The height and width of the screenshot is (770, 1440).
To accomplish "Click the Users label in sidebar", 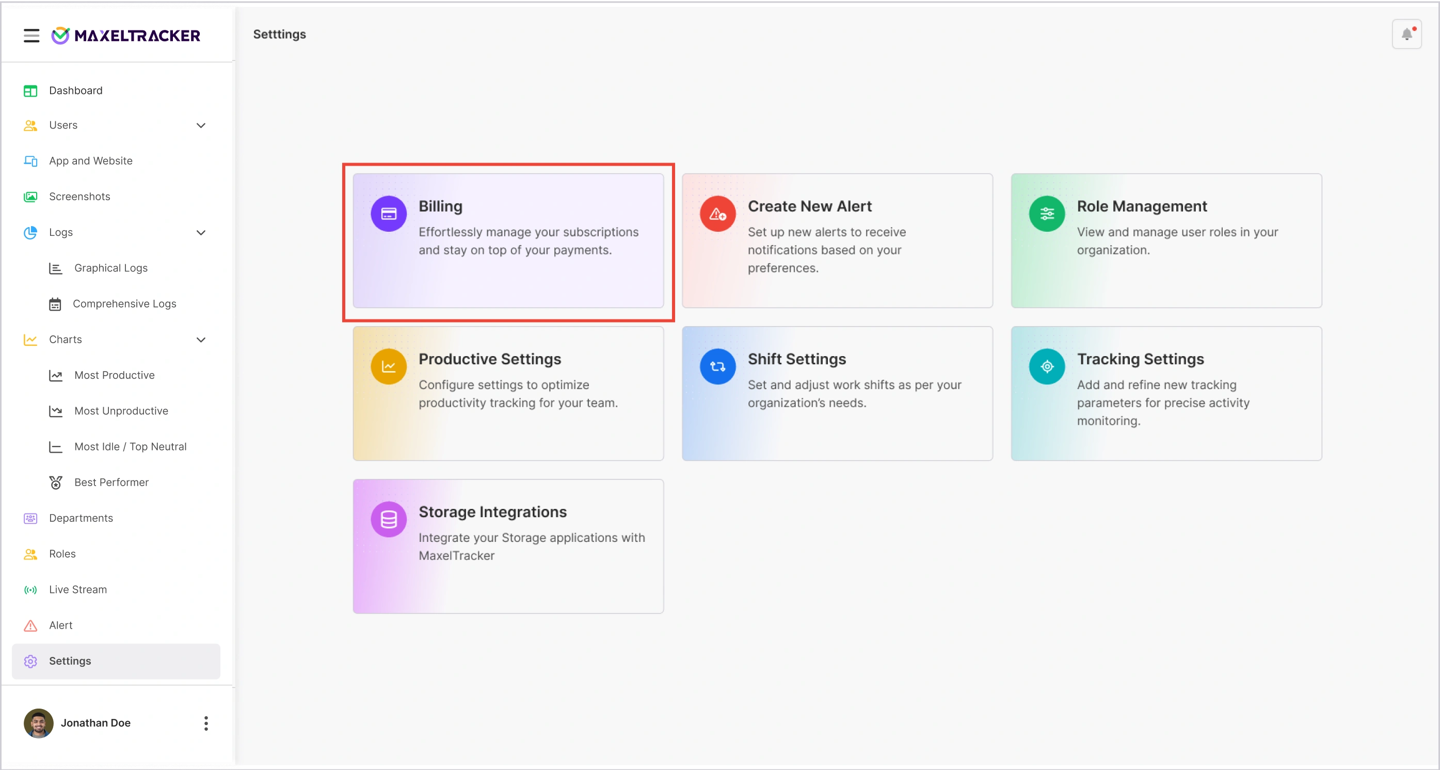I will (x=63, y=125).
